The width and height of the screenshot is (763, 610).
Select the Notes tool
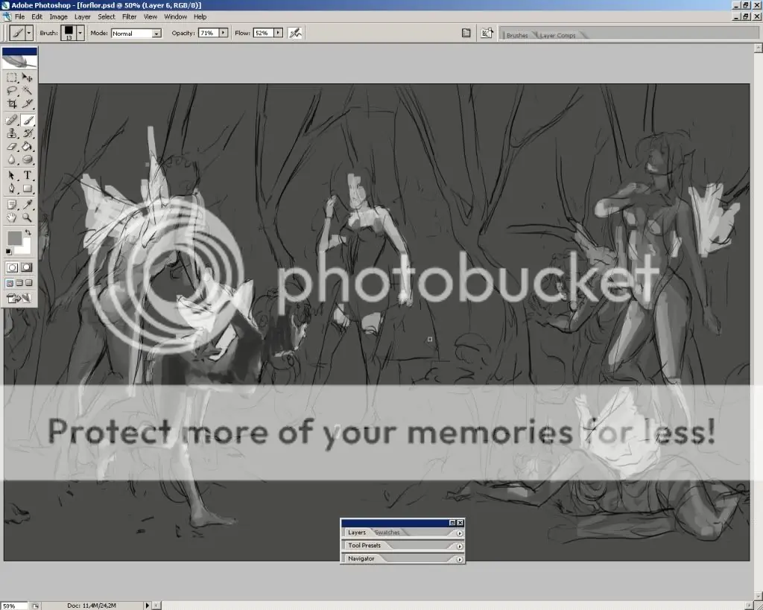[x=12, y=205]
